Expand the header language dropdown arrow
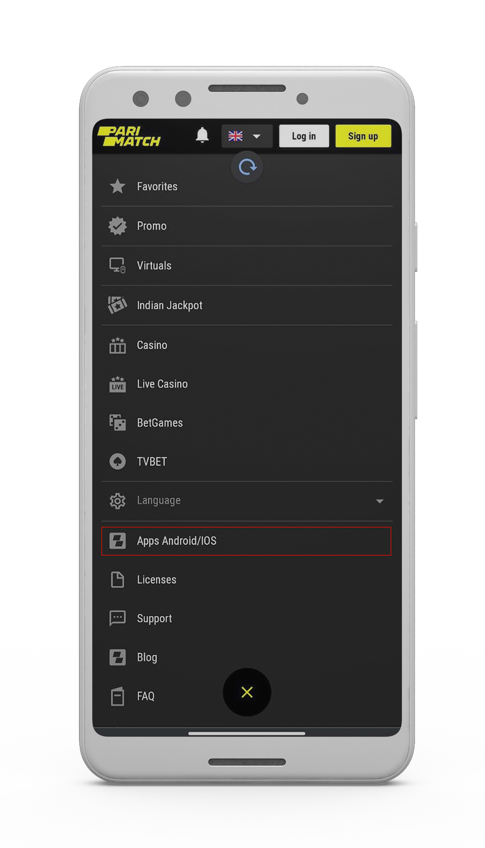The width and height of the screenshot is (485, 848). pos(257,137)
